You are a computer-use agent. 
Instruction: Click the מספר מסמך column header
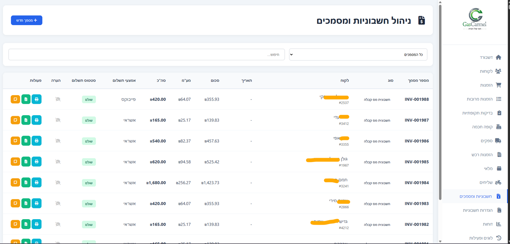point(418,80)
